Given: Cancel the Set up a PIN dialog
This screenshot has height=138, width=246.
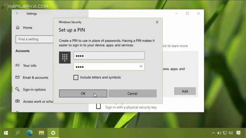Looking at the screenshot, I should pos(132,94).
